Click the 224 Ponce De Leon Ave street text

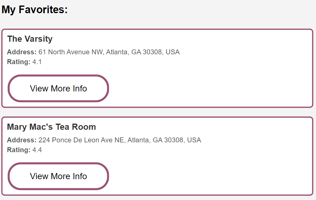81,140
